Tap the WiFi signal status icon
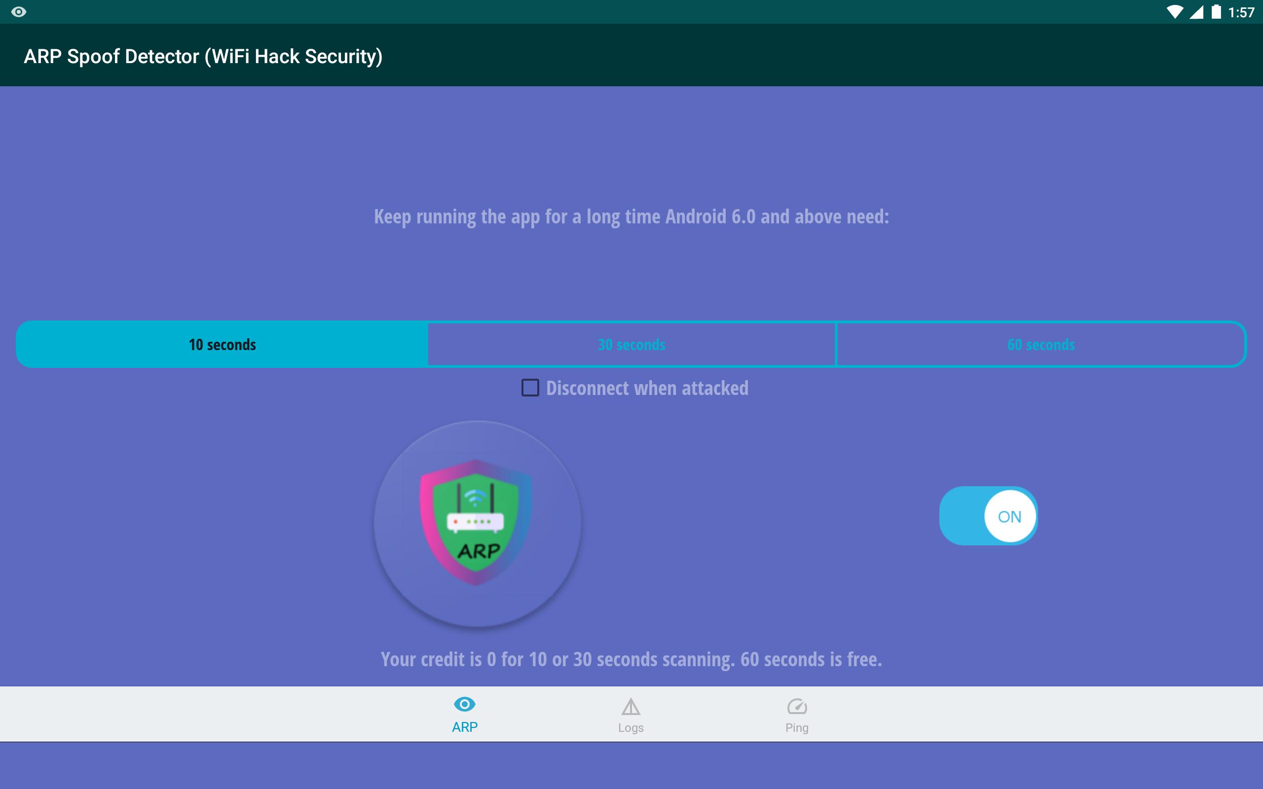 coord(1174,11)
